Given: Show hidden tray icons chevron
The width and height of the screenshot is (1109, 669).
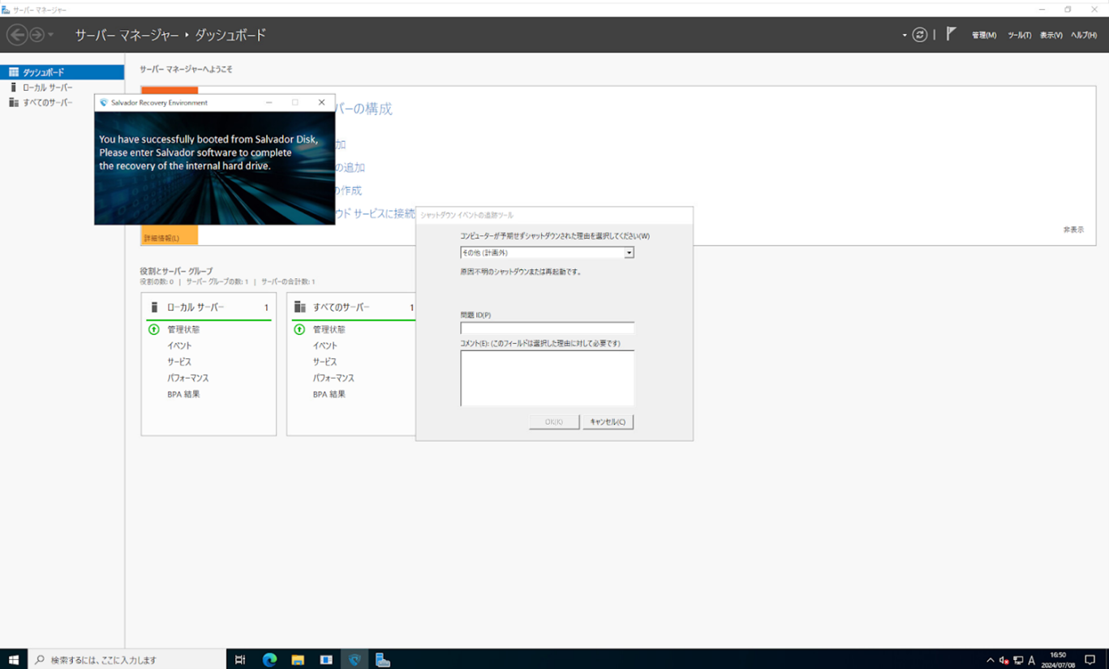Looking at the screenshot, I should [x=990, y=660].
